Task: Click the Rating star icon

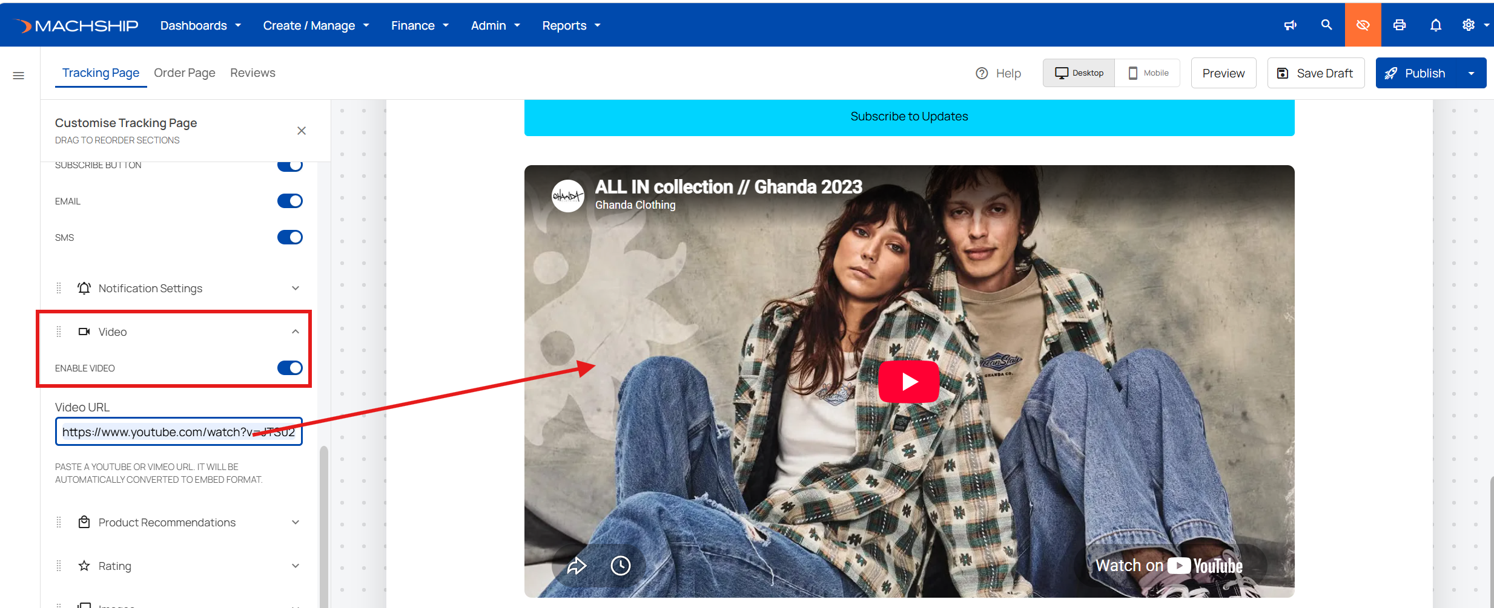Action: click(84, 566)
